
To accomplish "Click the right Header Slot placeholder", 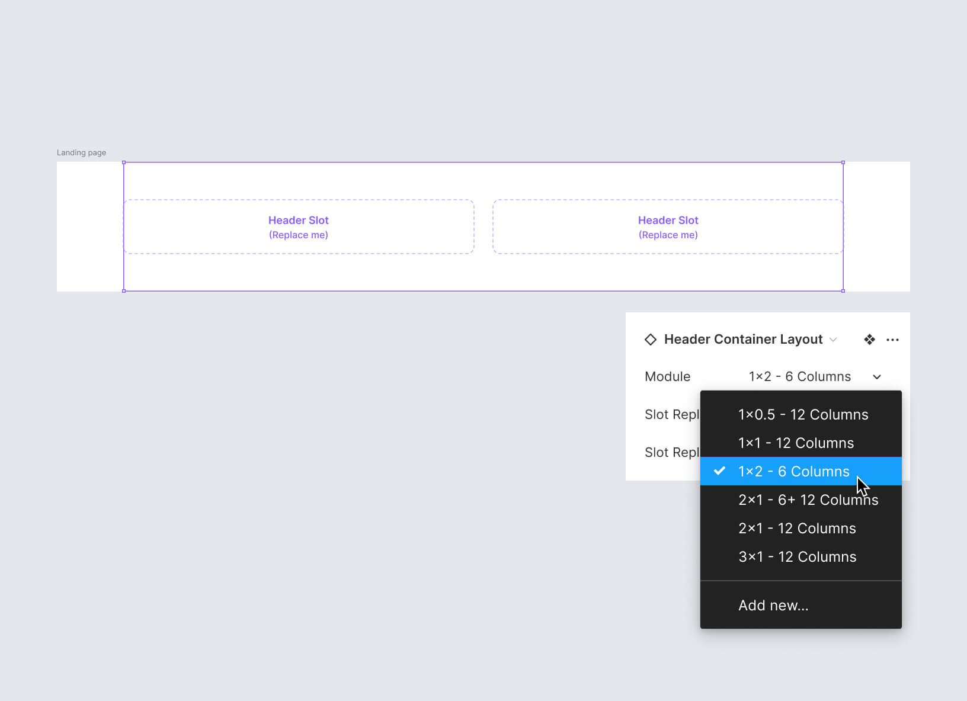I will 668,226.
